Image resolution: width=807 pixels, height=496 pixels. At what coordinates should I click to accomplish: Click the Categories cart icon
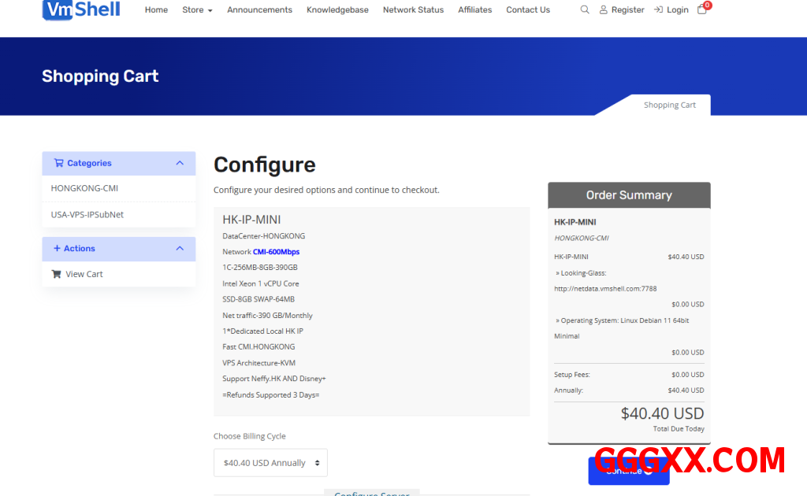[x=58, y=163]
